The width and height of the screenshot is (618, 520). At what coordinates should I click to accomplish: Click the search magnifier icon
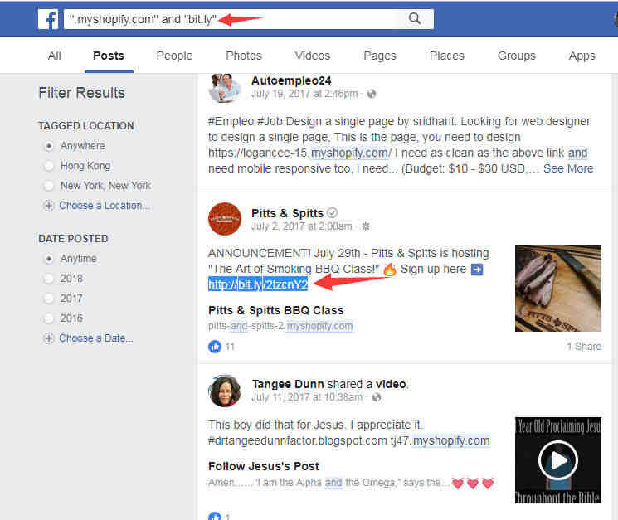point(414,18)
